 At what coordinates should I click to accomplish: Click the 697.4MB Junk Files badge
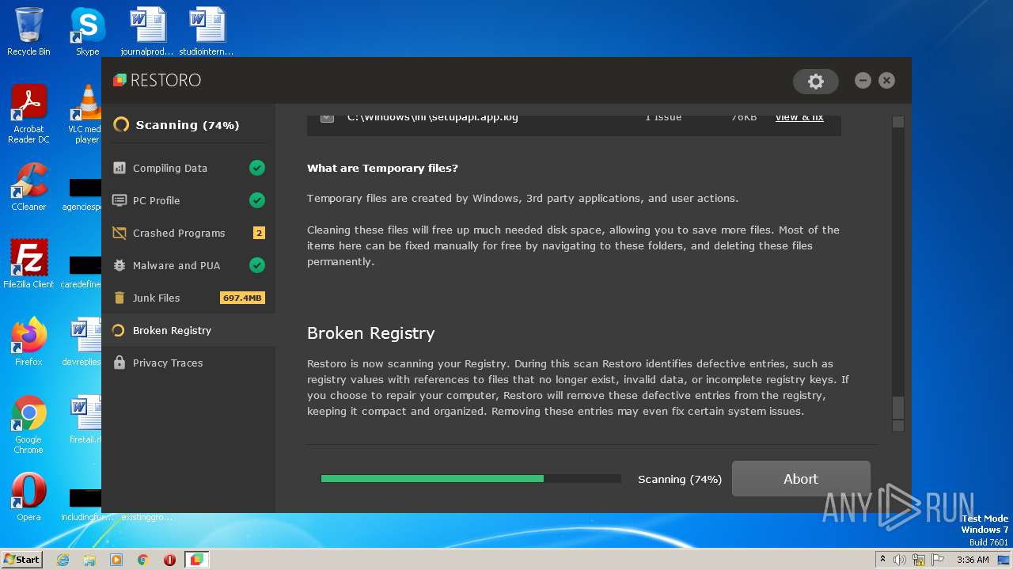242,298
